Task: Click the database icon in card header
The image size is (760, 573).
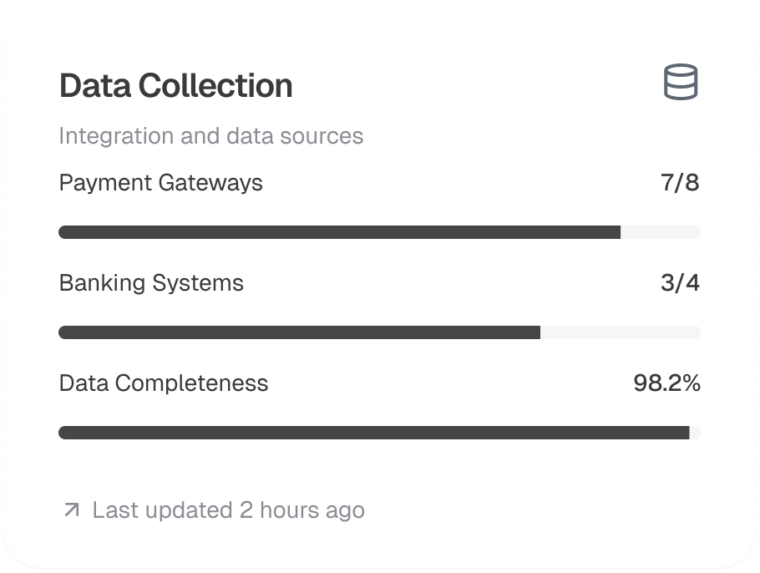Action: (x=681, y=84)
